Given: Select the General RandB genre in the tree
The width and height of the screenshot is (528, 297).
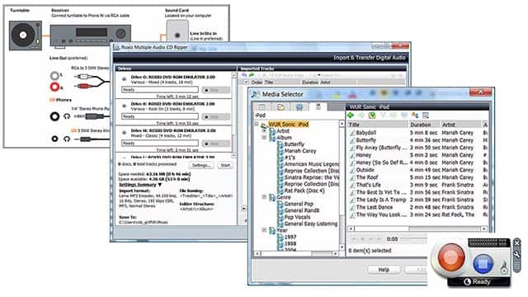Looking at the screenshot, I should (302, 210).
